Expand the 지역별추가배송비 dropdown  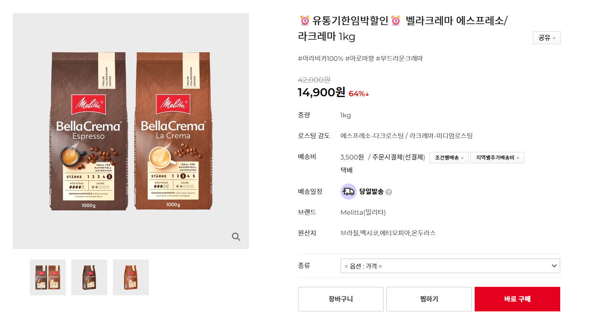(497, 158)
